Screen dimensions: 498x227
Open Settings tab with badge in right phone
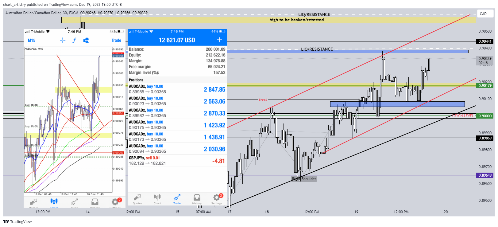(217, 199)
